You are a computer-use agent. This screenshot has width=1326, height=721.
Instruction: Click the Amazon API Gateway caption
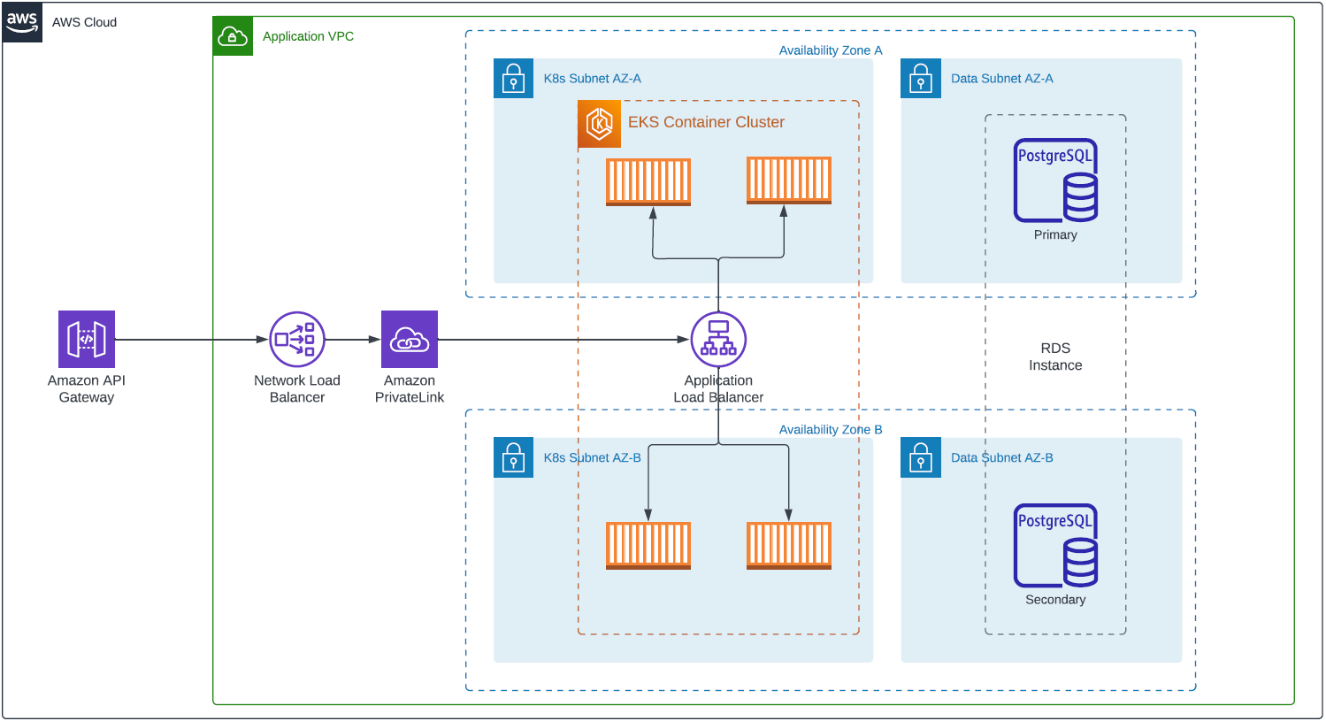tap(87, 388)
